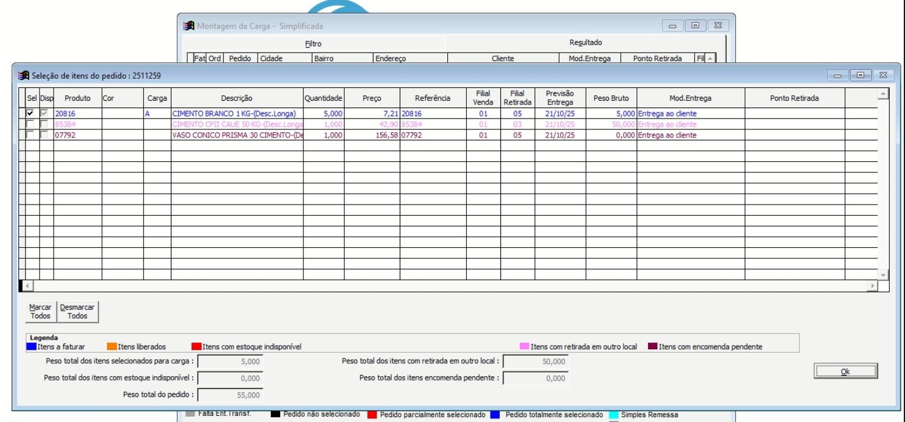This screenshot has height=422, width=905.
Task: Switch to the Resultado tab
Action: click(585, 43)
